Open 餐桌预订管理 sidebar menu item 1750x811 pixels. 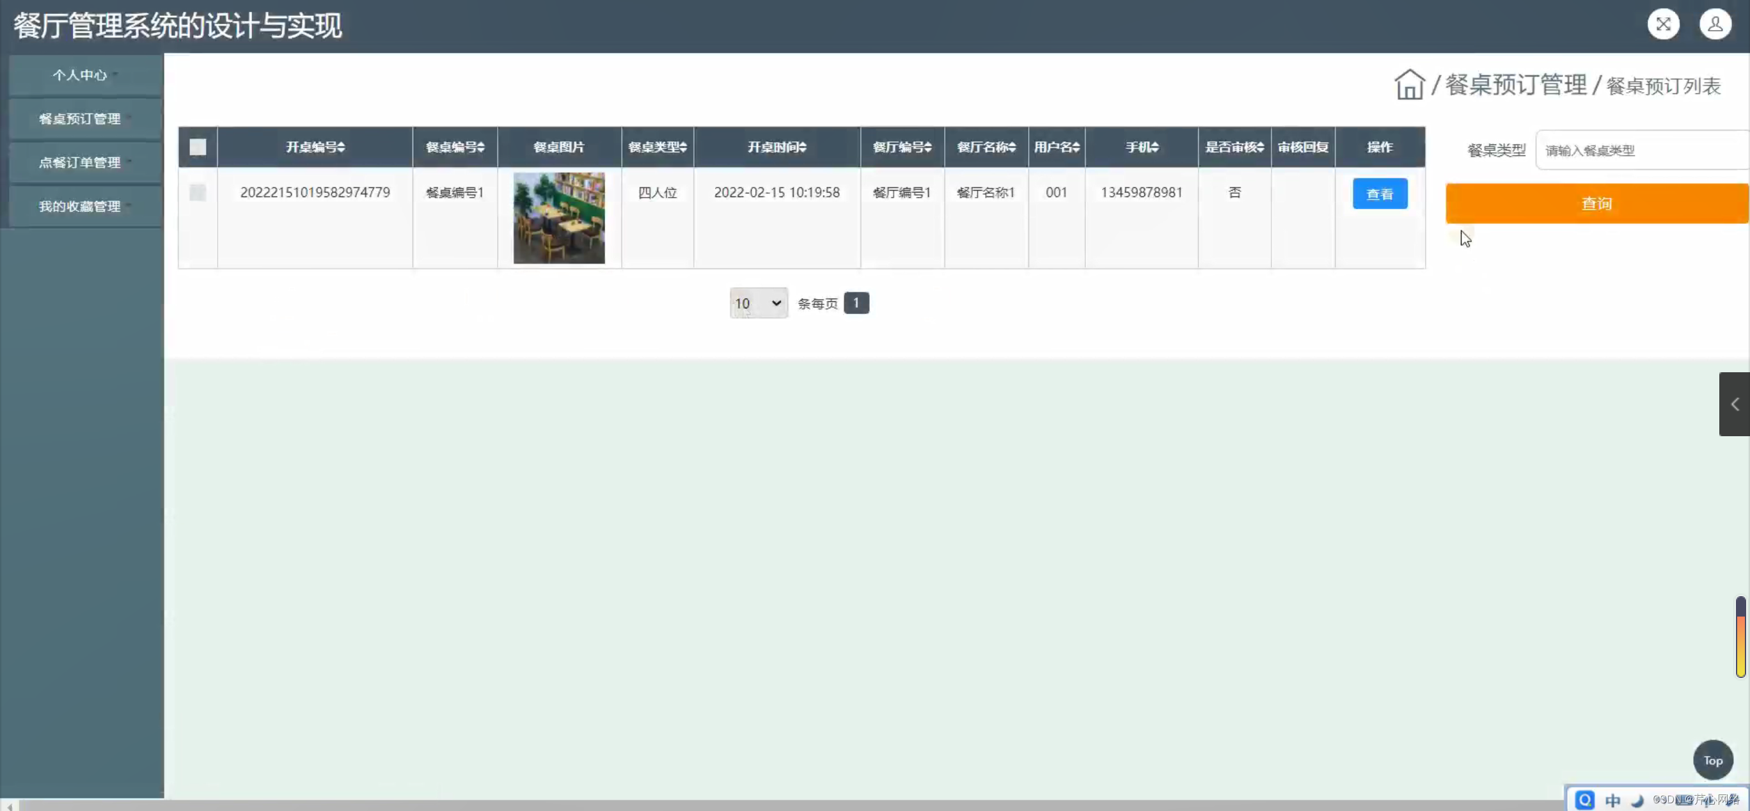[80, 119]
